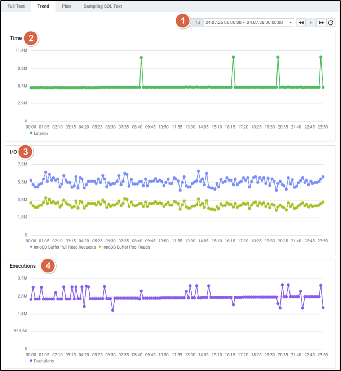Click the orange number 3 marker beside I/O
This screenshot has height=371, width=341.
click(x=26, y=152)
